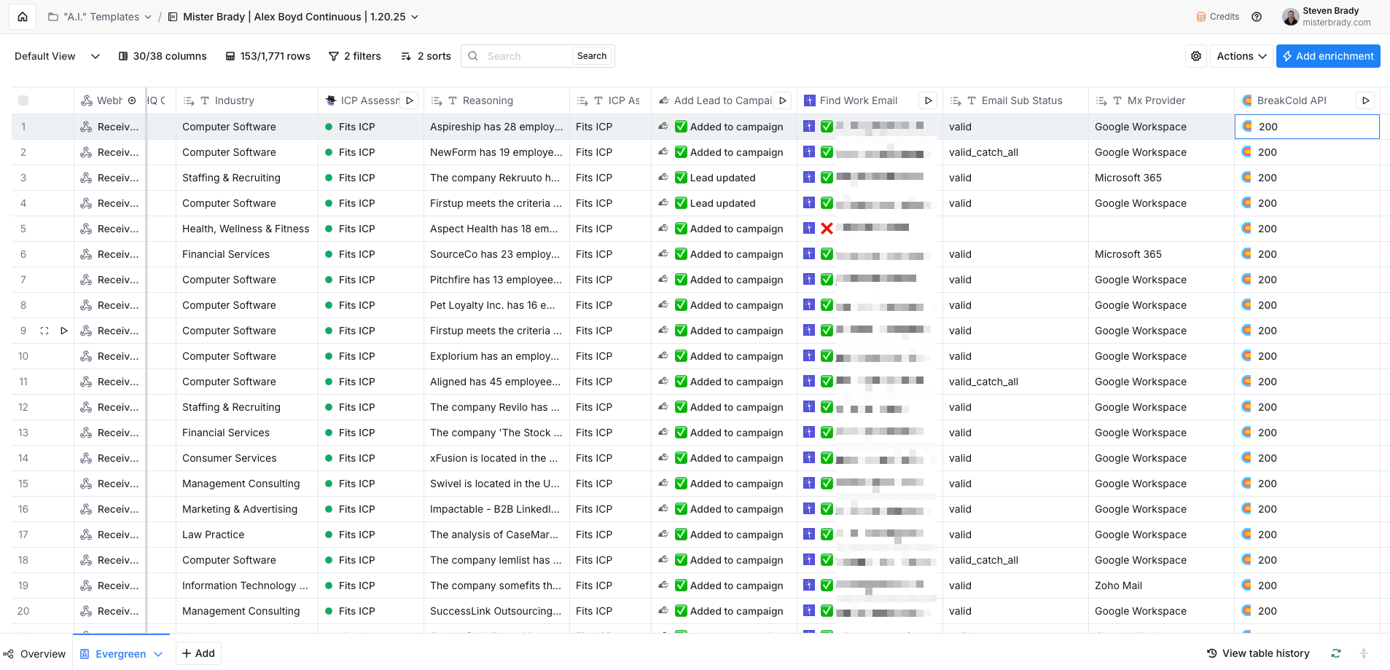Open the 30/38 columns selector
Image resolution: width=1390 pixels, height=670 pixels.
163,56
